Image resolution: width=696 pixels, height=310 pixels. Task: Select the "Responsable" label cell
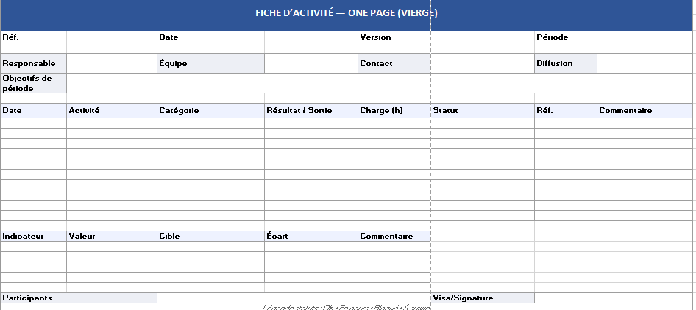click(33, 64)
